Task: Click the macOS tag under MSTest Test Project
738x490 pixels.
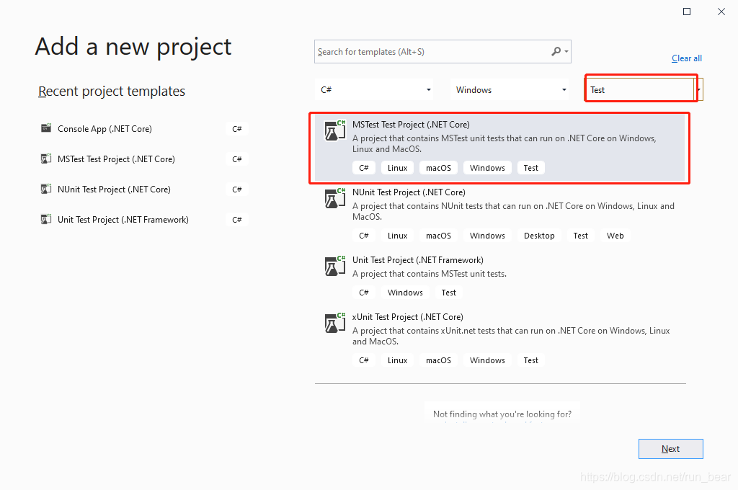Action: pyautogui.click(x=438, y=168)
